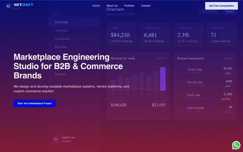Select Overview in the dashboard sidebar
243x152 pixels.
pyautogui.click(x=74, y=22)
